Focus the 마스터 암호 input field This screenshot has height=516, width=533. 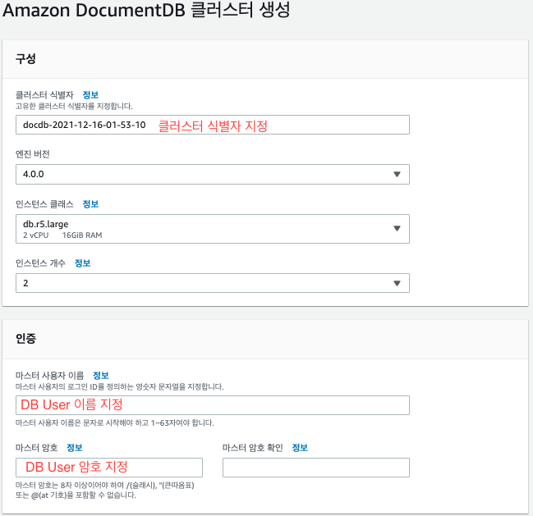[109, 468]
